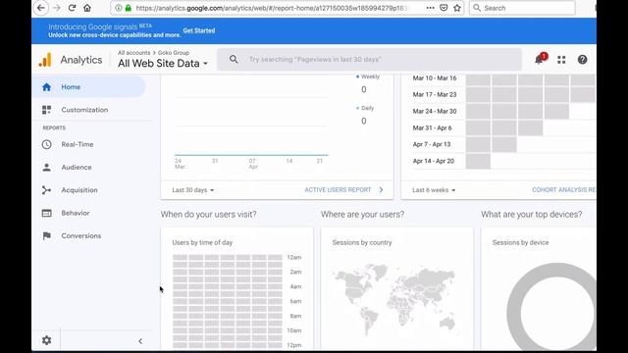Viewport: 628px width, 353px height.
Task: Open the page actions three-dots menu
Action: (430, 8)
